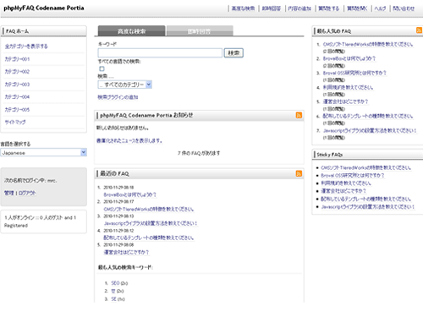The image size is (423, 317).
Task: Open popular FAQ 6 about テンプレートの種類
Action: [368, 116]
